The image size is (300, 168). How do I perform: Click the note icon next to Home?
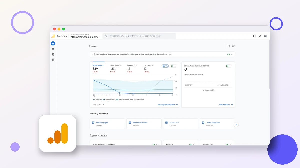click(229, 46)
